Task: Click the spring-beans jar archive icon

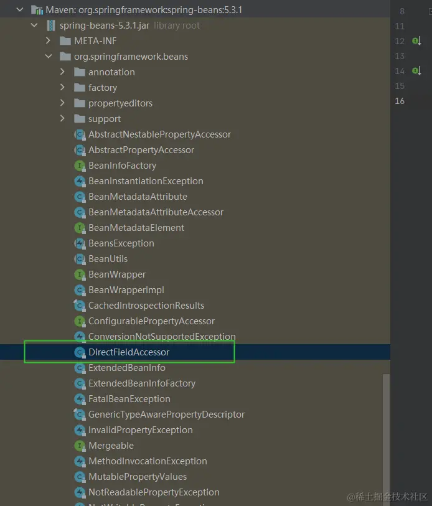Action: 51,26
